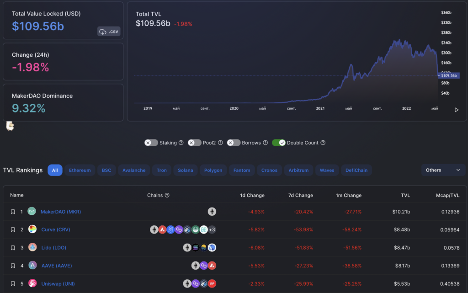Open the Uniswap (UNI) protocol page
The height and width of the screenshot is (293, 468).
[x=58, y=283]
